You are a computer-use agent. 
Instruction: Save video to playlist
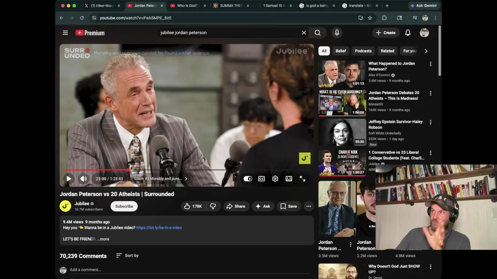[288, 206]
